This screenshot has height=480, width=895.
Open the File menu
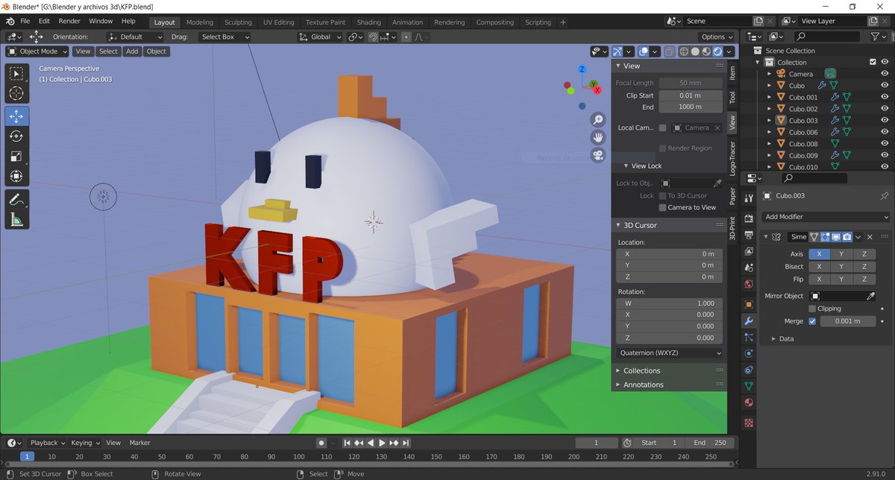(25, 21)
